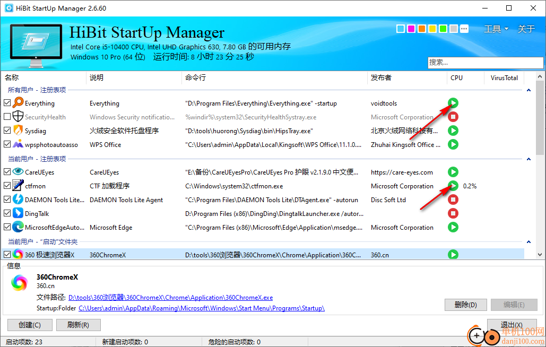The width and height of the screenshot is (546, 347).
Task: Click the monitor logo in the header
Action: point(36,46)
